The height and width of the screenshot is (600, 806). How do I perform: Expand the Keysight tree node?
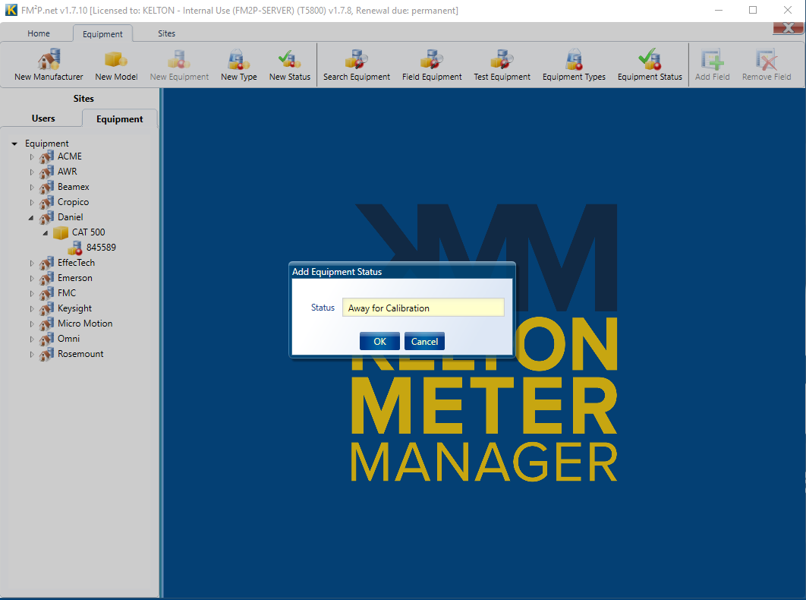tap(32, 309)
